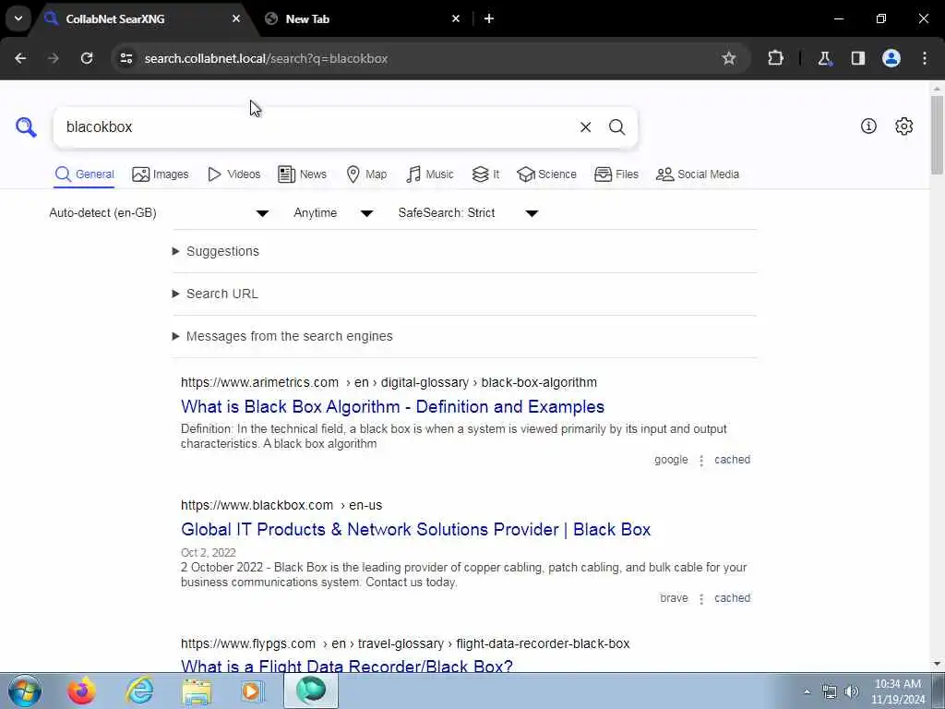Launch Firefox from the taskbar
Screen dimensions: 945x709
coord(81,691)
